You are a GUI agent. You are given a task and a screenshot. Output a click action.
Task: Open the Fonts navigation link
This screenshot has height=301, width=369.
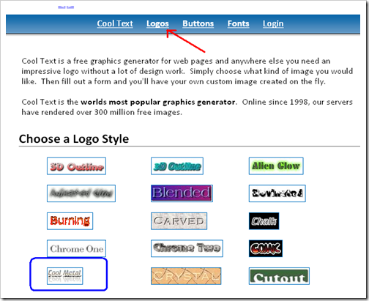pos(239,23)
